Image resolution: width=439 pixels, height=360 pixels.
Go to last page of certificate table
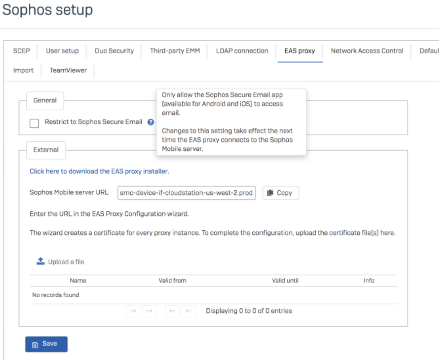(x=188, y=311)
